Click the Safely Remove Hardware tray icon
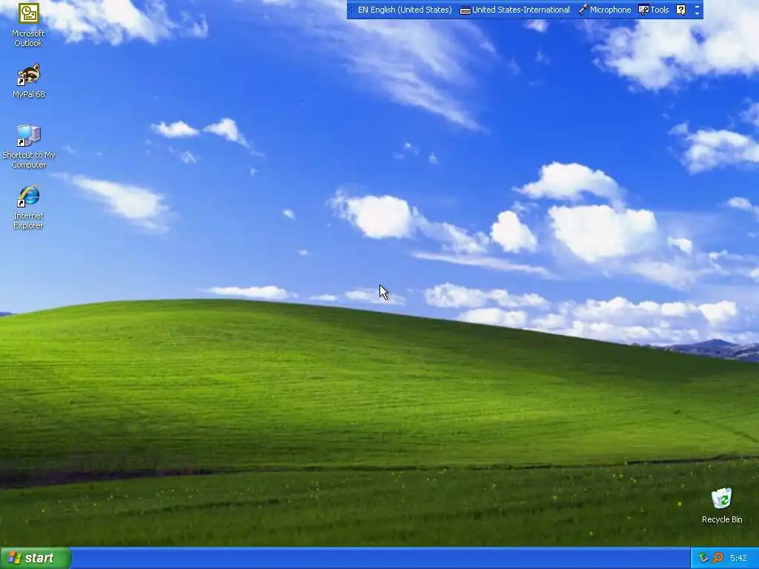Image resolution: width=759 pixels, height=569 pixels. (703, 558)
